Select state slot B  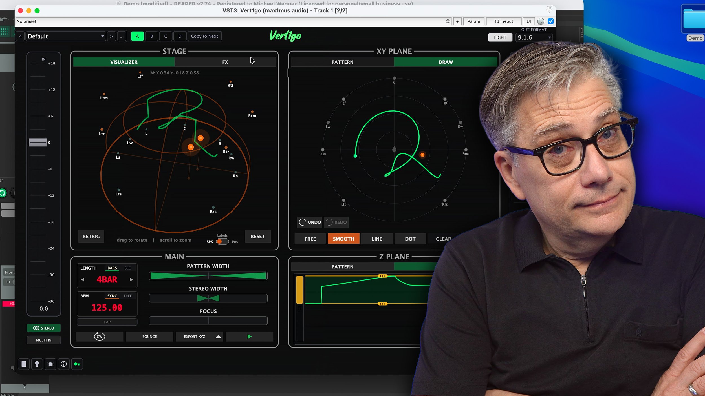click(x=151, y=36)
